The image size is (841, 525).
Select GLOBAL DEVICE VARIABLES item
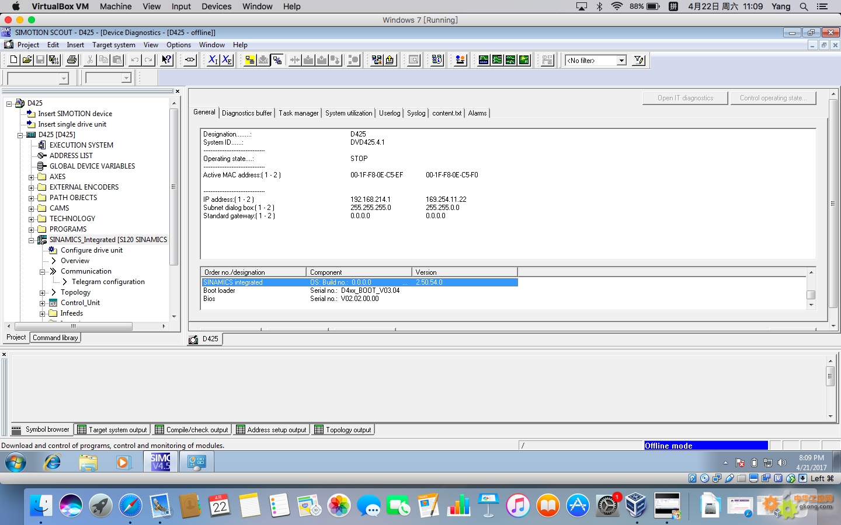(92, 166)
